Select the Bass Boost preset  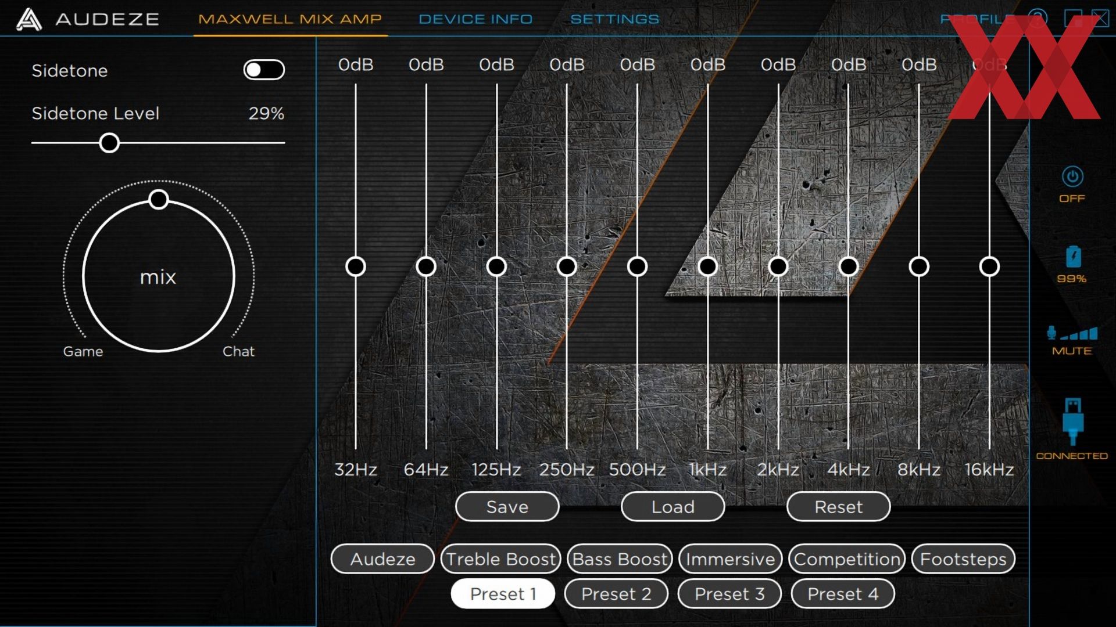pyautogui.click(x=620, y=559)
